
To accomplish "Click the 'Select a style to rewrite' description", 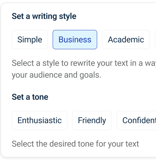I will point(84,69).
